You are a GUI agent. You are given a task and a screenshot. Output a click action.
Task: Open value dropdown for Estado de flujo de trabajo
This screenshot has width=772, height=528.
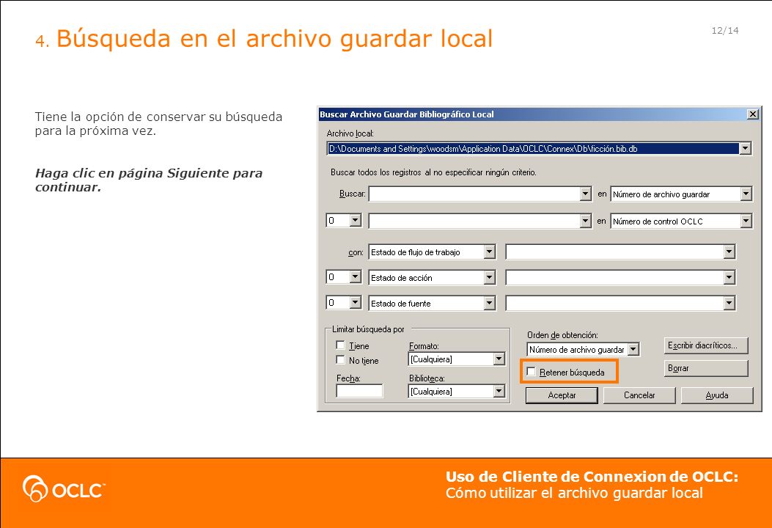(729, 252)
